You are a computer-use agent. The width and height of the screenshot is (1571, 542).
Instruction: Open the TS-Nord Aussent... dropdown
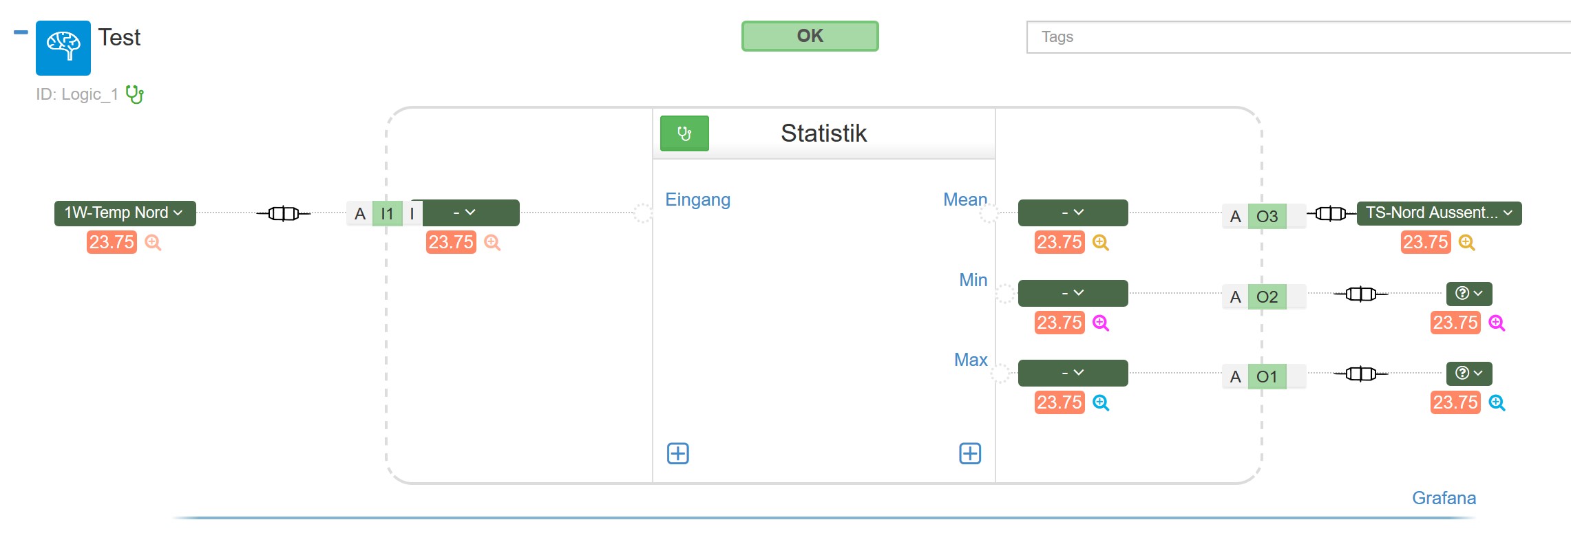click(1439, 213)
